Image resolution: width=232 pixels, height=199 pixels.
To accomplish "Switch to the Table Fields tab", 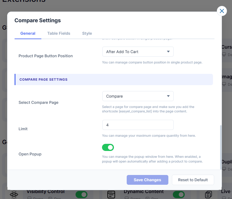I will click(59, 33).
